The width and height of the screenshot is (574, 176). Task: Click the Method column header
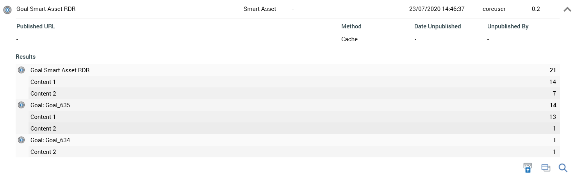pos(351,26)
